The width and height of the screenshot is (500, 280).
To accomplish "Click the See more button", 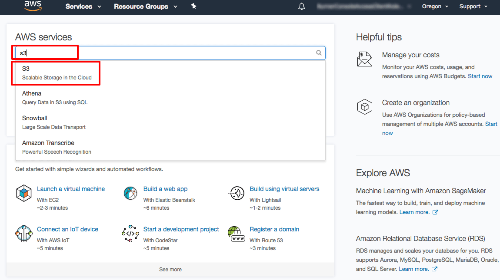I will tap(170, 270).
